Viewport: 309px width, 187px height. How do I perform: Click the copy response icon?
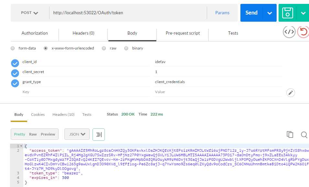click(x=290, y=134)
